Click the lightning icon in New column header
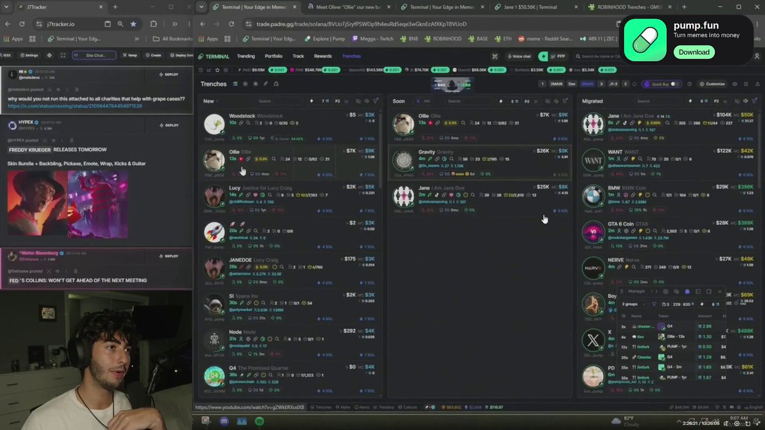 [311, 101]
